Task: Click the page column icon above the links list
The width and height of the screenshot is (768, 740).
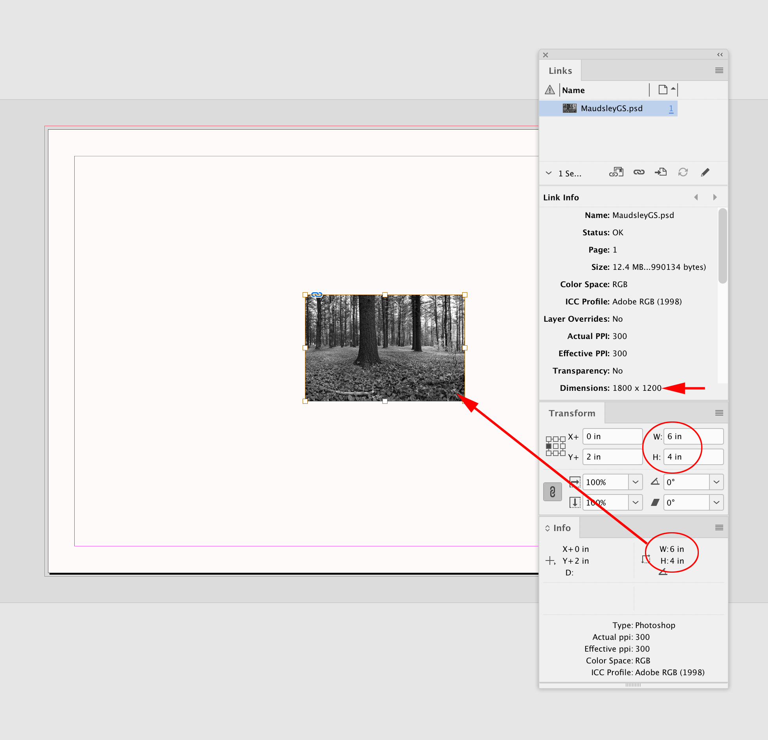Action: pos(662,90)
